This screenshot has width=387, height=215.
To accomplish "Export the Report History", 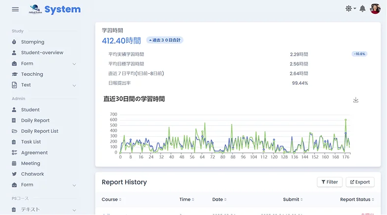I will tap(360, 182).
